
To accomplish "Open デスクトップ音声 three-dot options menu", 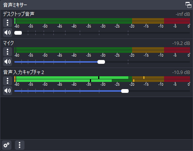I will pyautogui.click(x=8, y=23).
